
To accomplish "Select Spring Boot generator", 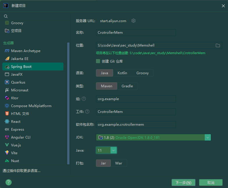I will pyautogui.click(x=33, y=66).
